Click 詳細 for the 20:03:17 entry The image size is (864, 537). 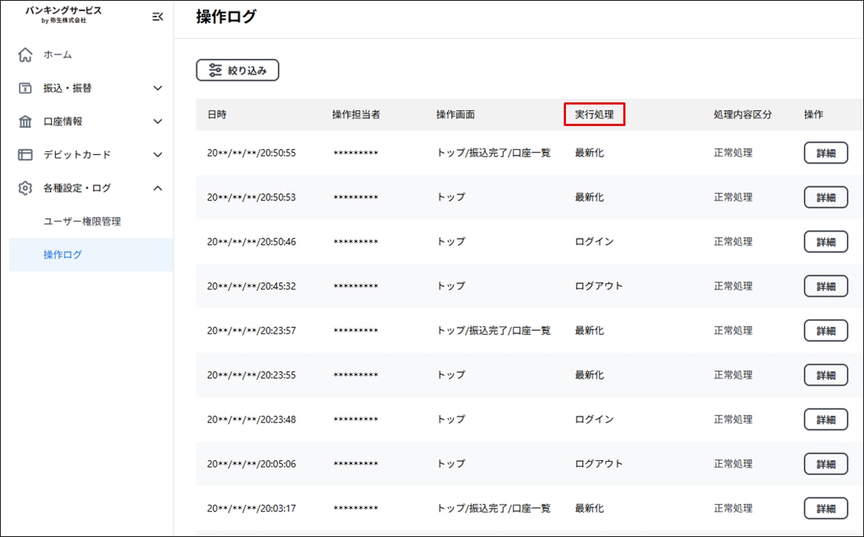(825, 508)
